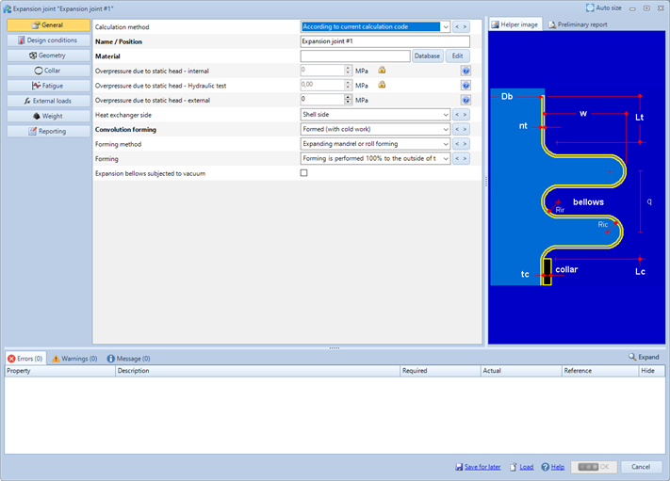Sort by the Reference column header

pos(600,371)
